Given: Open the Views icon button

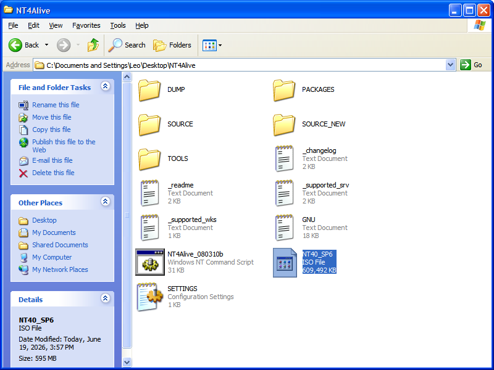Looking at the screenshot, I should (x=209, y=45).
